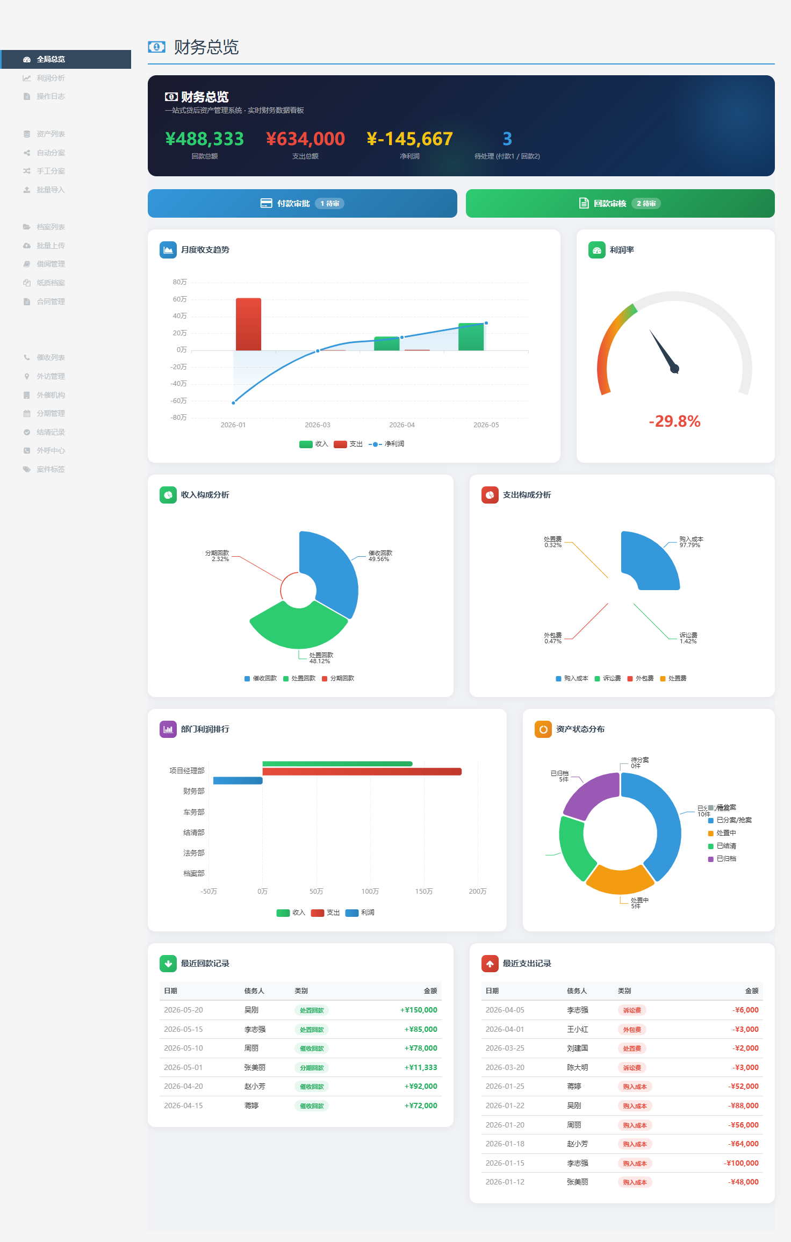
Task: Click the 最近支出记录 up-arrow icon
Action: (x=490, y=964)
